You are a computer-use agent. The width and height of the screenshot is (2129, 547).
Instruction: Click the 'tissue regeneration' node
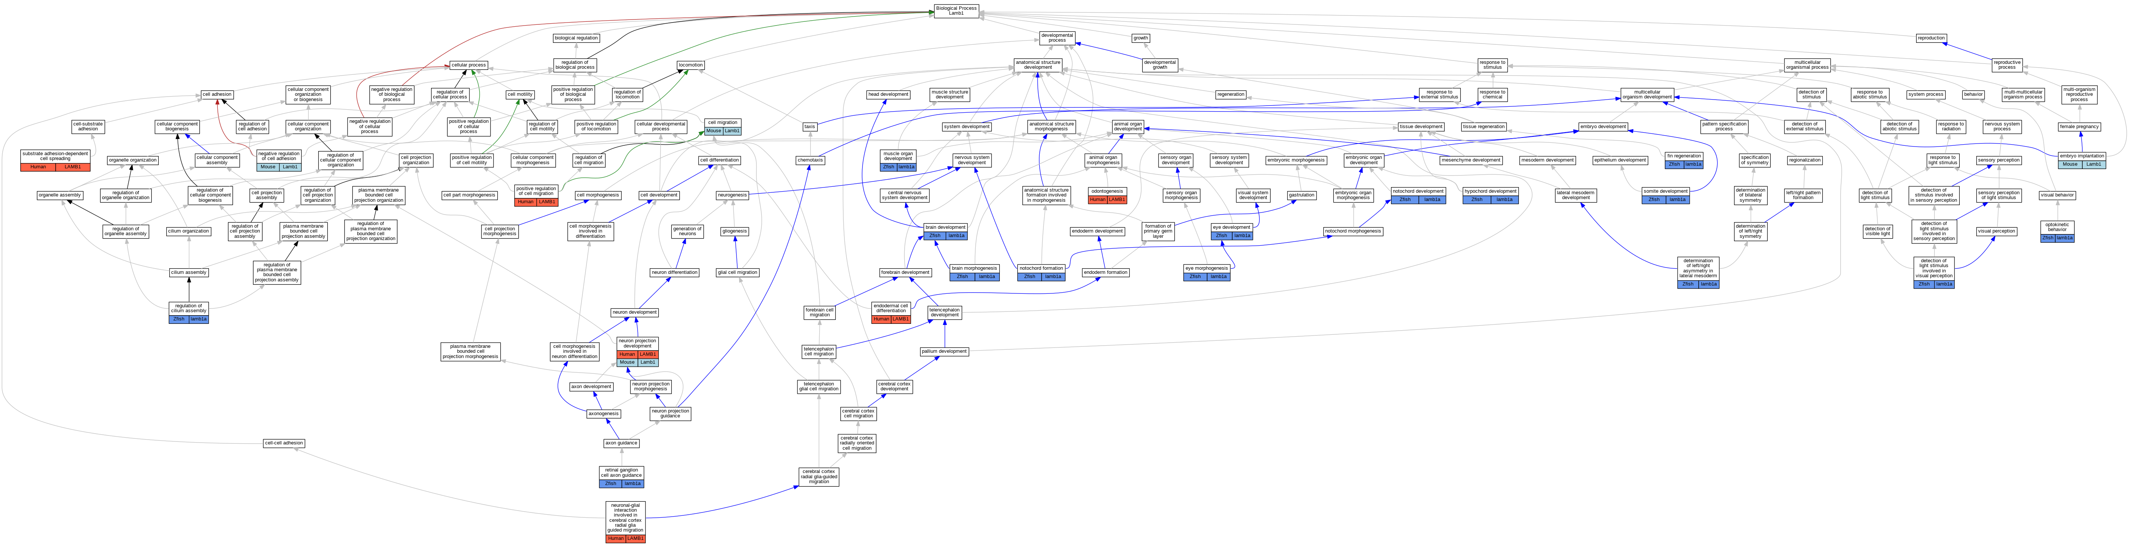[1484, 127]
